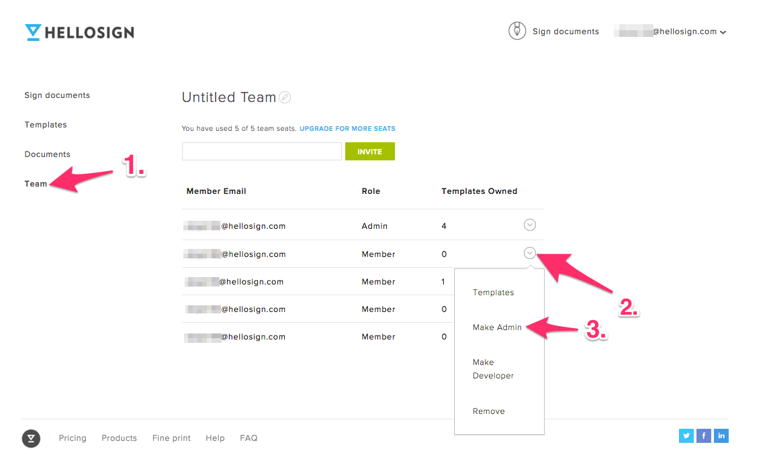Open the Facebook social link icon
This screenshot has width=771, height=463.
[704, 436]
